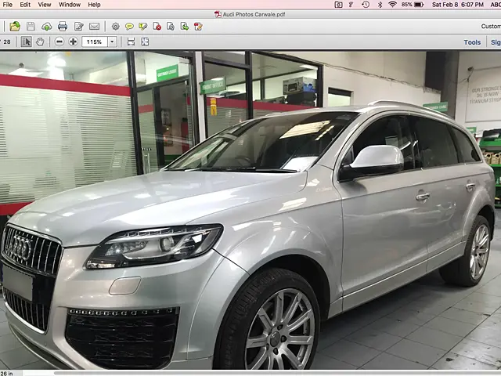Screen dimensions: 501x376
Task: Open a file with the folder icon
Action: click(15, 26)
